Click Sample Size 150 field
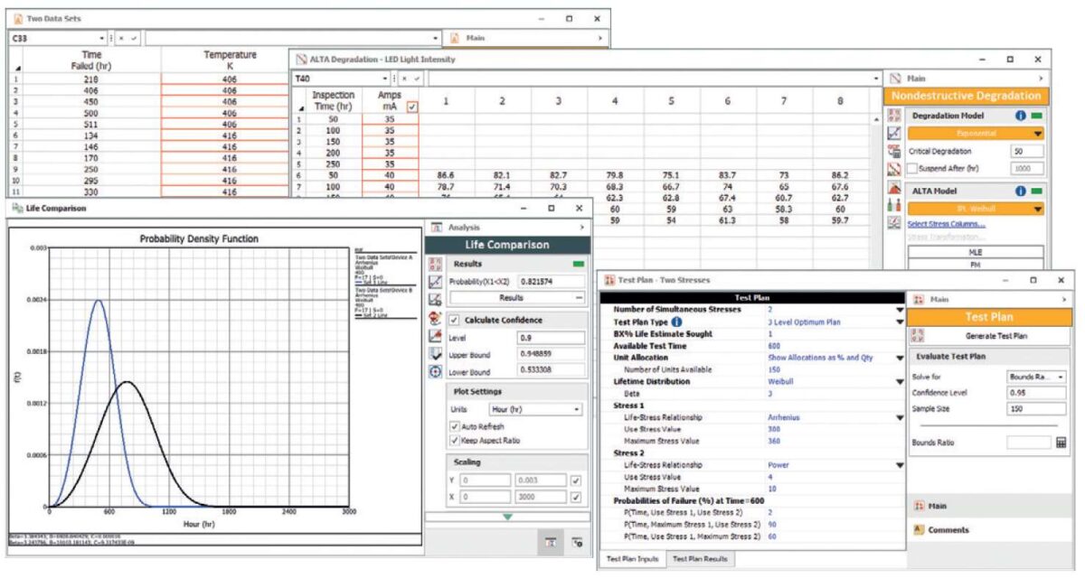This screenshot has width=1085, height=578. [x=1036, y=409]
